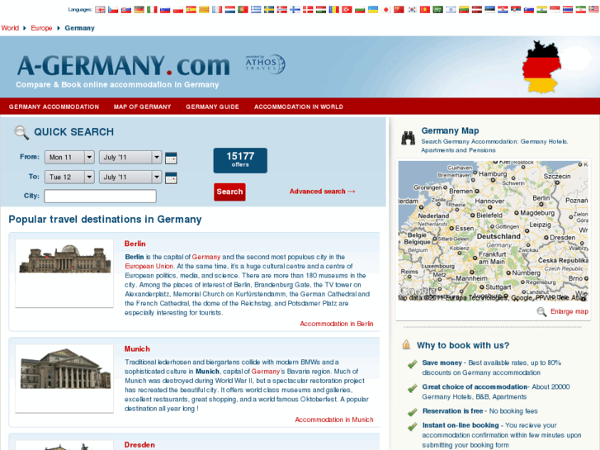Open the From date calendar picker
This screenshot has height=450, width=600.
171,158
